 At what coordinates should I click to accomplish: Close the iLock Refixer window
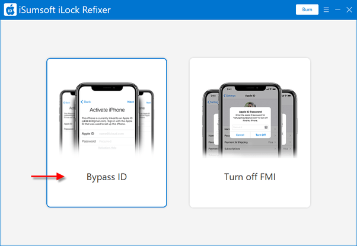pyautogui.click(x=349, y=10)
